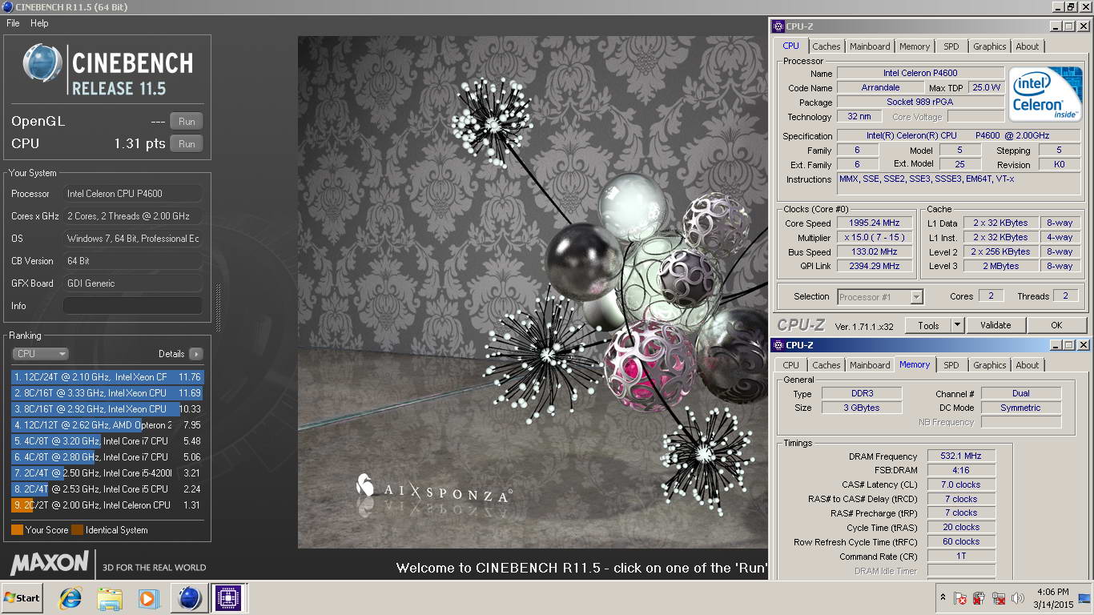Viewport: 1094px width, 615px height.
Task: Open CPU tab in lower CPU-Z window
Action: pyautogui.click(x=791, y=365)
